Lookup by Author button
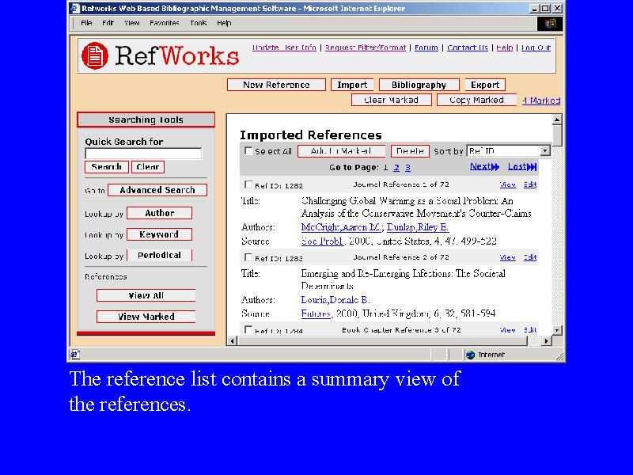Image resolution: width=633 pixels, height=475 pixels. tap(160, 213)
